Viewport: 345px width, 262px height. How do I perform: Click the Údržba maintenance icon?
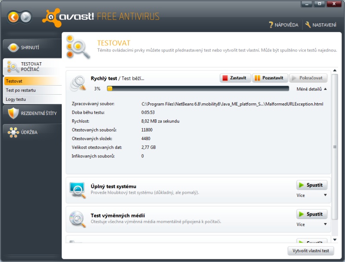[x=13, y=132]
